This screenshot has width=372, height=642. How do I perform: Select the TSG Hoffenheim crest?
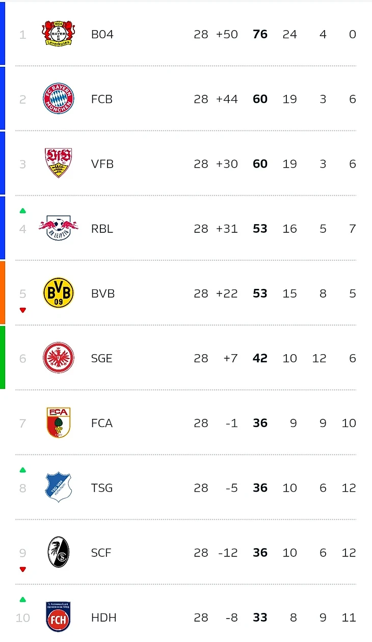(x=58, y=488)
